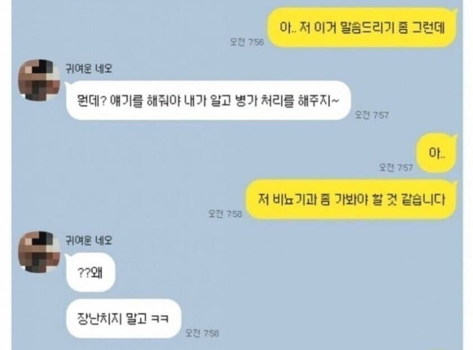The image size is (473, 350).
Task: Select the '??왜' message bubble
Action: tap(90, 272)
